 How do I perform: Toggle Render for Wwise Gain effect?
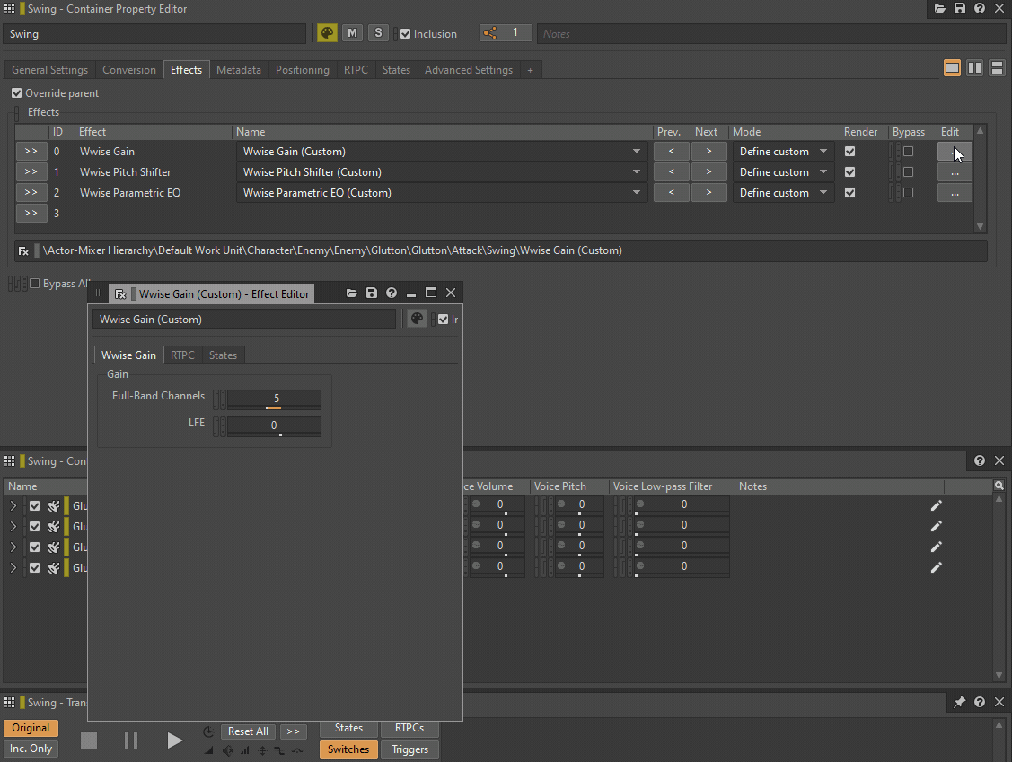[x=850, y=152]
